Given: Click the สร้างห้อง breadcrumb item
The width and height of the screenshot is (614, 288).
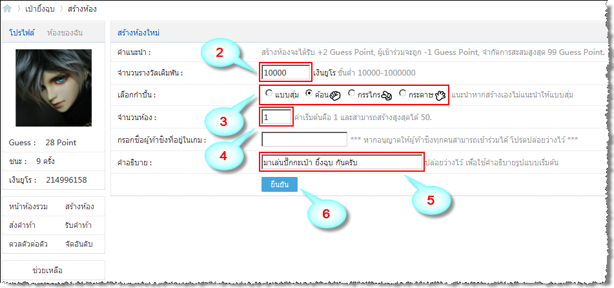Looking at the screenshot, I should 82,8.
